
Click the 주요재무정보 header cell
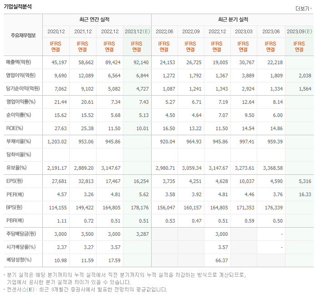(23, 36)
